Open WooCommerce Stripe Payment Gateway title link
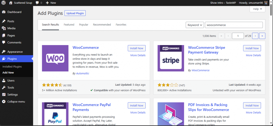The height and width of the screenshot is (126, 273). pyautogui.click(x=207, y=50)
